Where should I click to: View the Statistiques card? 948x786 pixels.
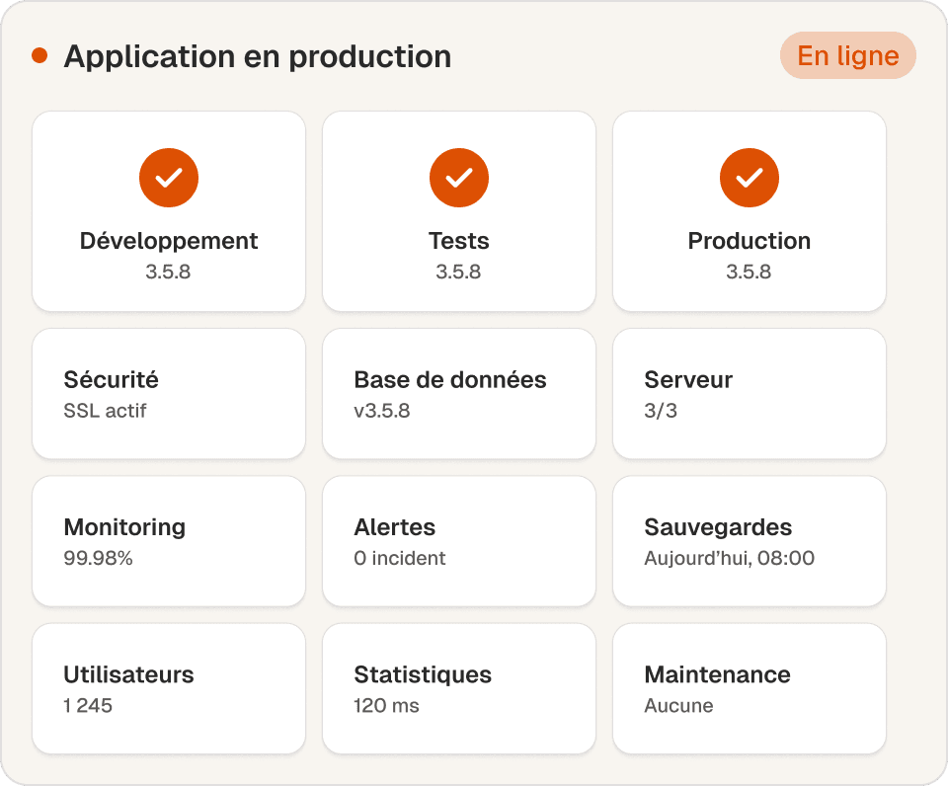(x=459, y=688)
